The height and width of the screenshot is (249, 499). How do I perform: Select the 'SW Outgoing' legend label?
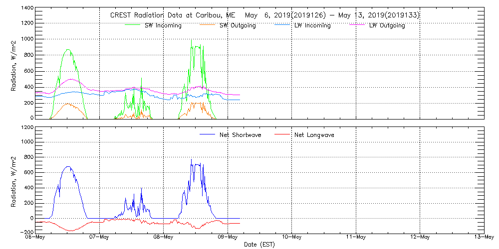238,26
